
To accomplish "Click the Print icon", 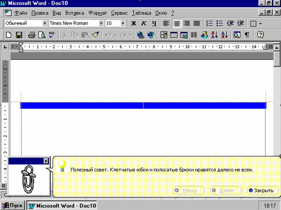I will (x=32, y=35).
